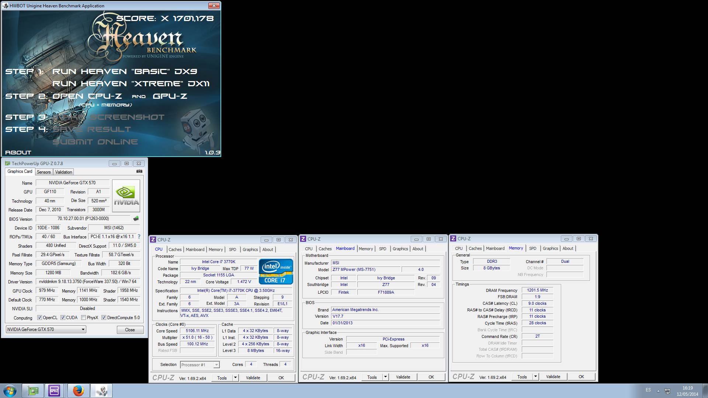Click the NVIDIA logo in GPU-Z
Image resolution: width=708 pixels, height=398 pixels.
126,196
